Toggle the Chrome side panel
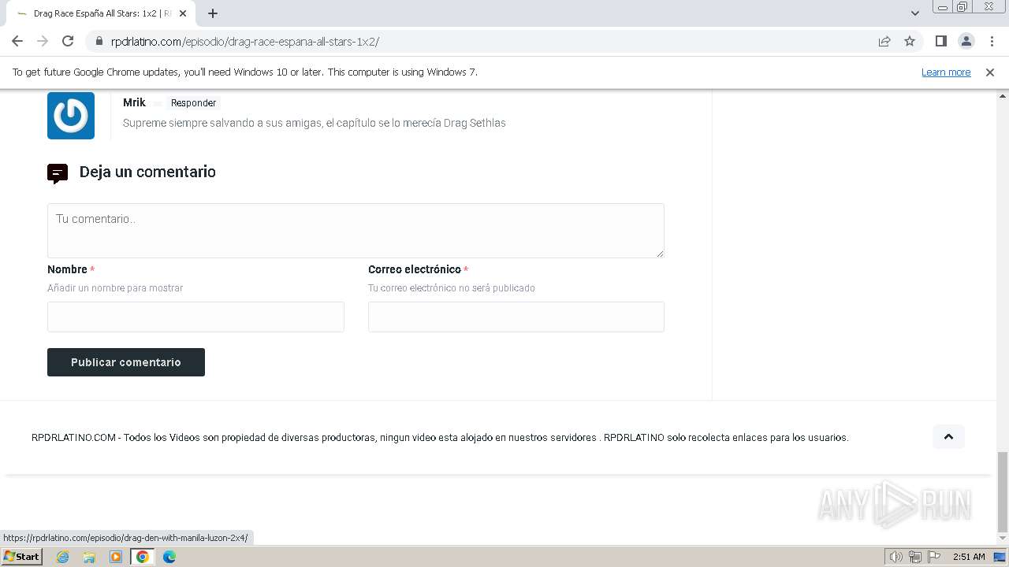Screen dimensions: 1009x567 [940, 41]
